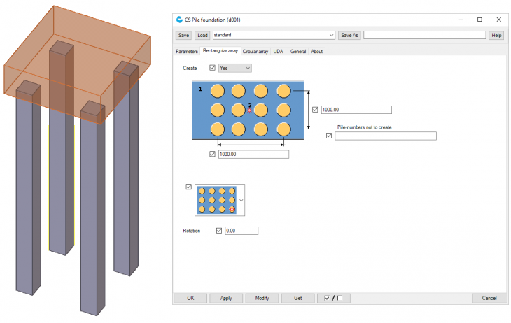Click the pile layout reference thumbnail
511x323 pixels.
(216, 199)
